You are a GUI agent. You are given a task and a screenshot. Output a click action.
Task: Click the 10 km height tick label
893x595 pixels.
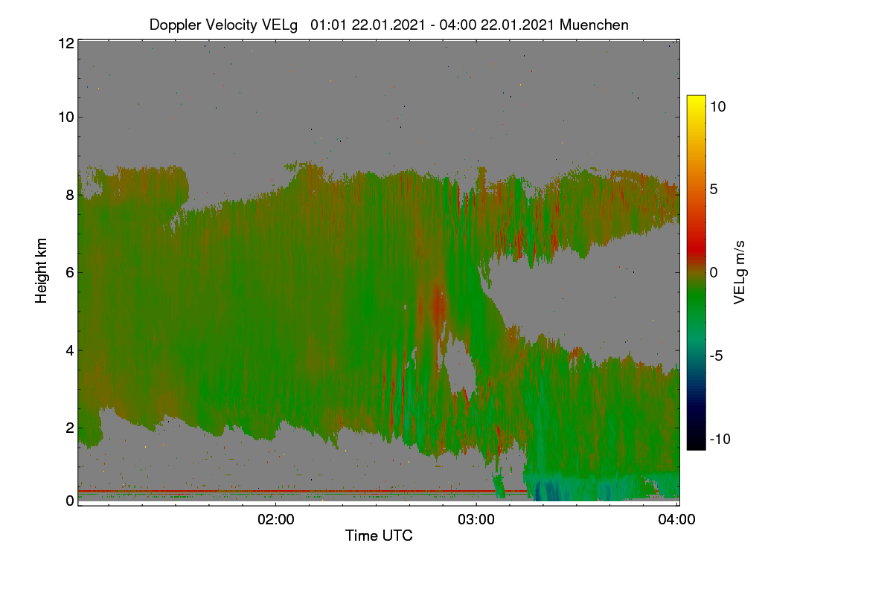[65, 117]
